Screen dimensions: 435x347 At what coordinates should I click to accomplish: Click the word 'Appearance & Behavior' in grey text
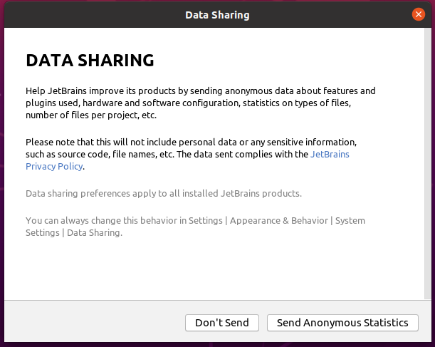coord(279,220)
